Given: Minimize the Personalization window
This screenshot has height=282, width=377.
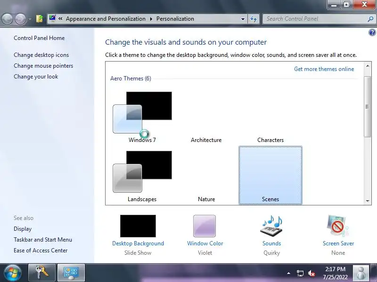Looking at the screenshot, I should (x=334, y=4).
